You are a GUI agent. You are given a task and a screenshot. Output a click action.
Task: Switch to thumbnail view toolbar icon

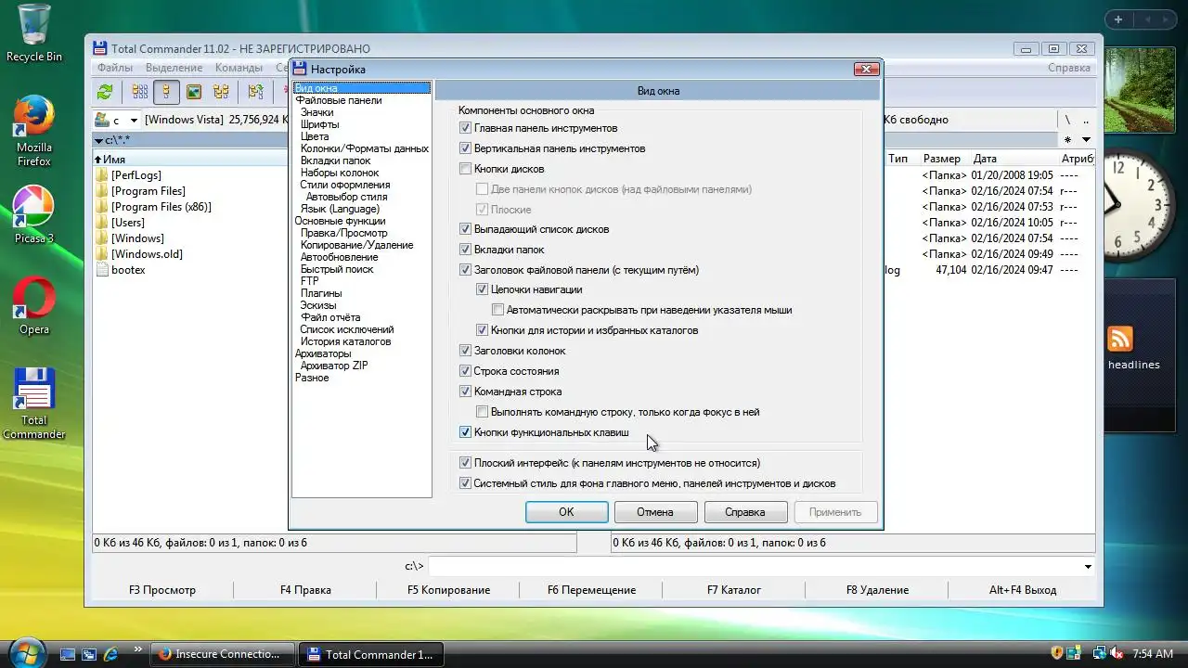point(194,92)
